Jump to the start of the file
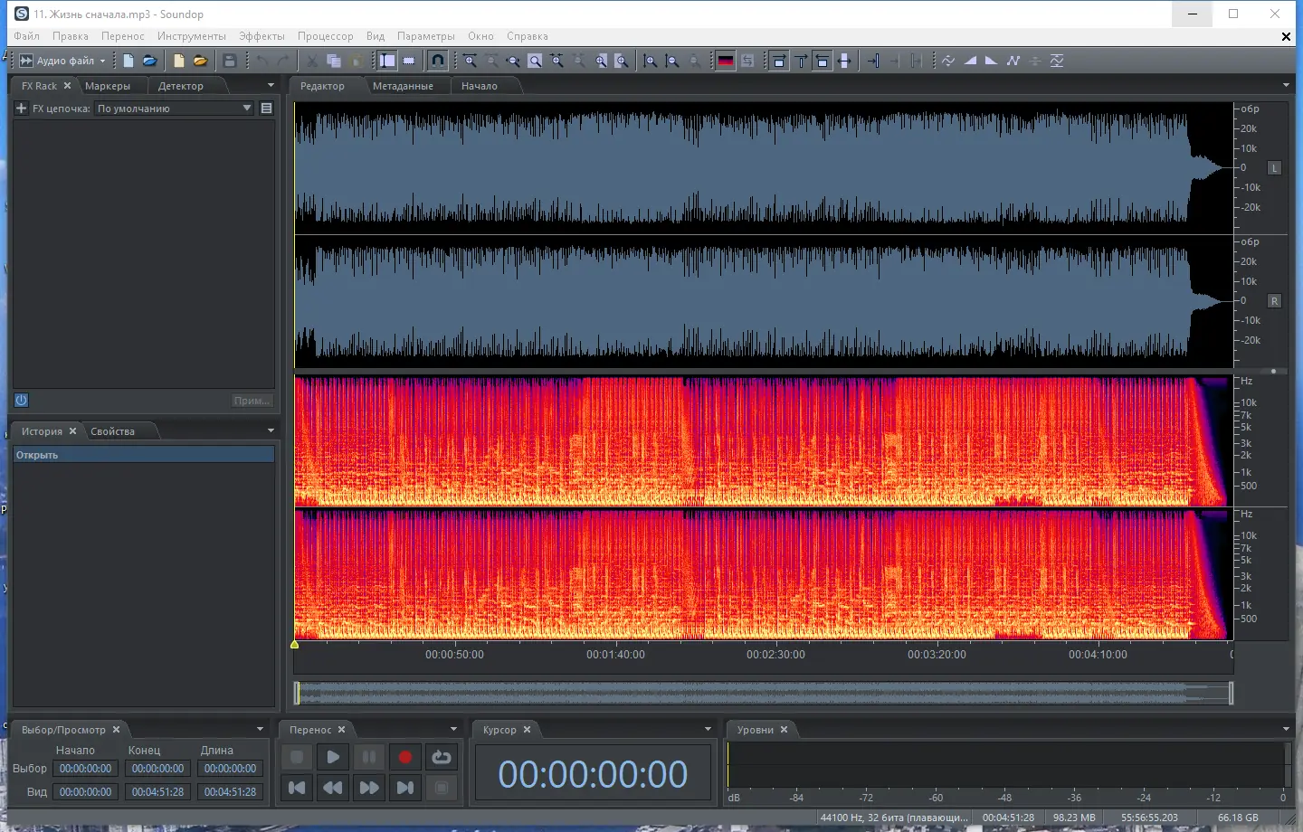 click(297, 788)
